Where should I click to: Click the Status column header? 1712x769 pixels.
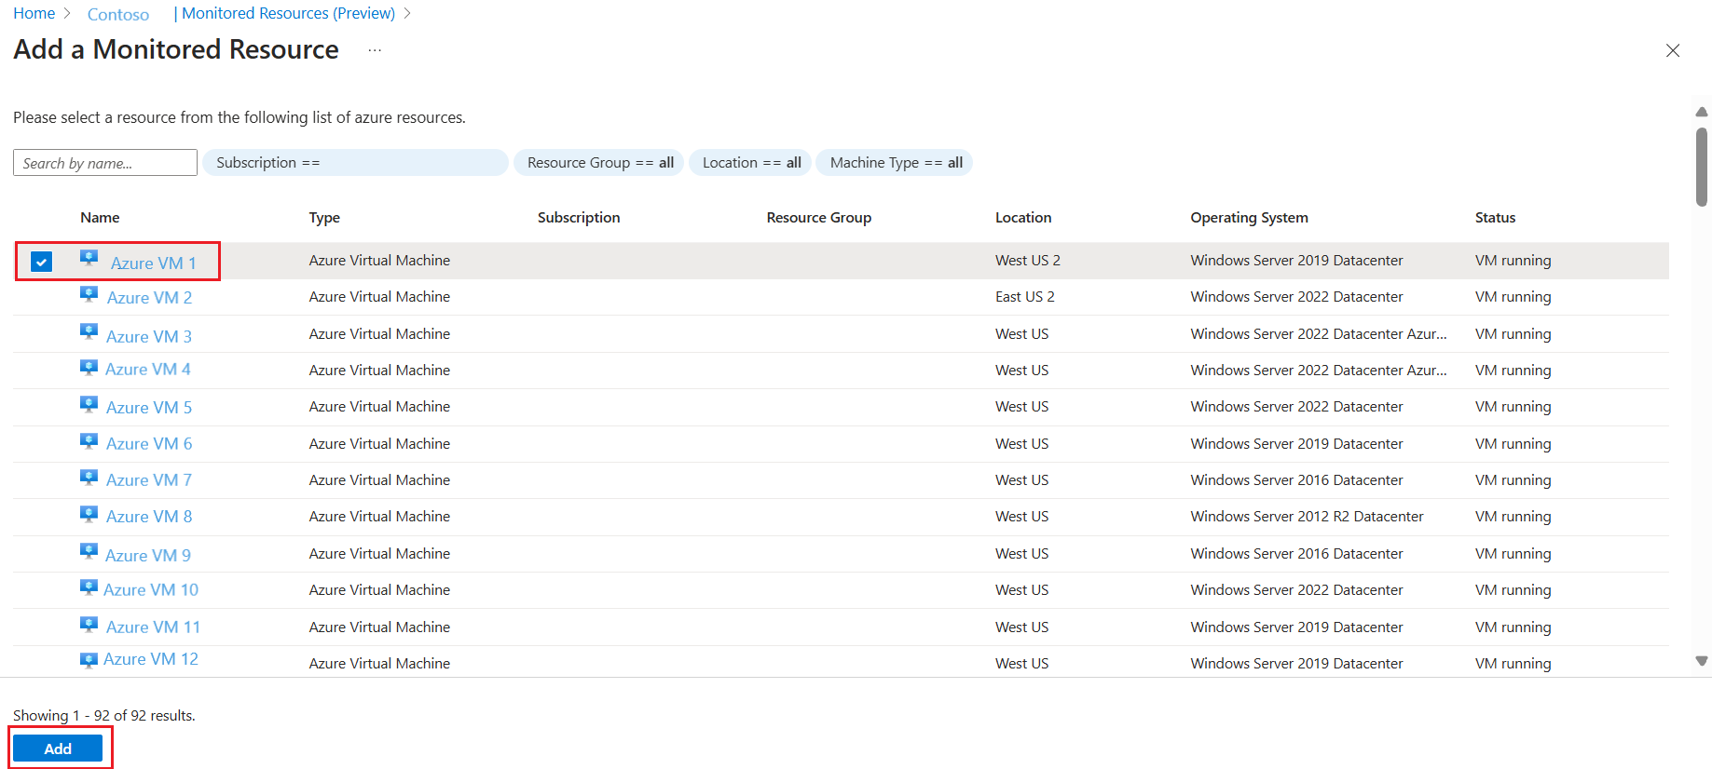click(1496, 218)
